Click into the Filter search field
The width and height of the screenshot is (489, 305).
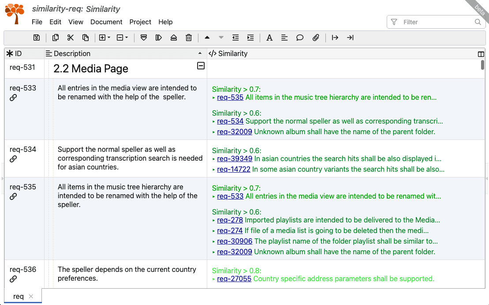point(437,22)
